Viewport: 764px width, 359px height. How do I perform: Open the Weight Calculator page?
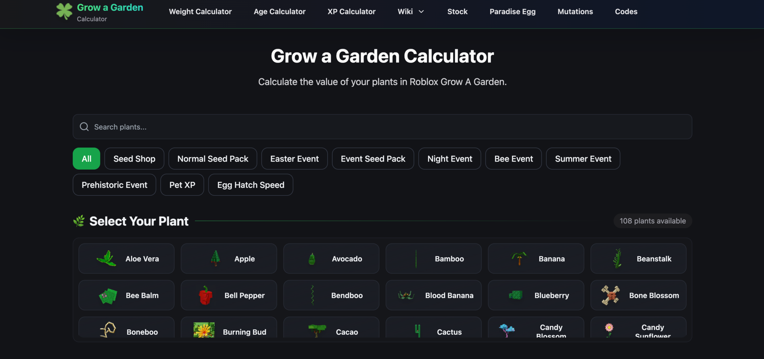(200, 12)
